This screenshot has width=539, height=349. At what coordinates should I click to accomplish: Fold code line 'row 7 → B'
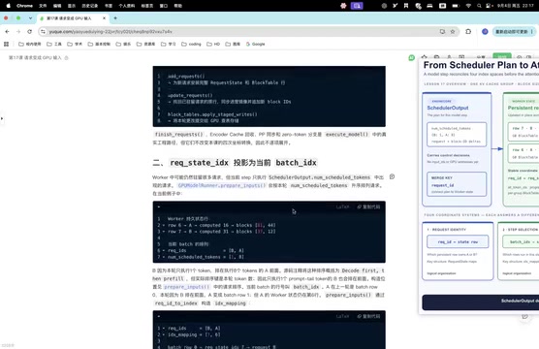pyautogui.click(x=164, y=232)
